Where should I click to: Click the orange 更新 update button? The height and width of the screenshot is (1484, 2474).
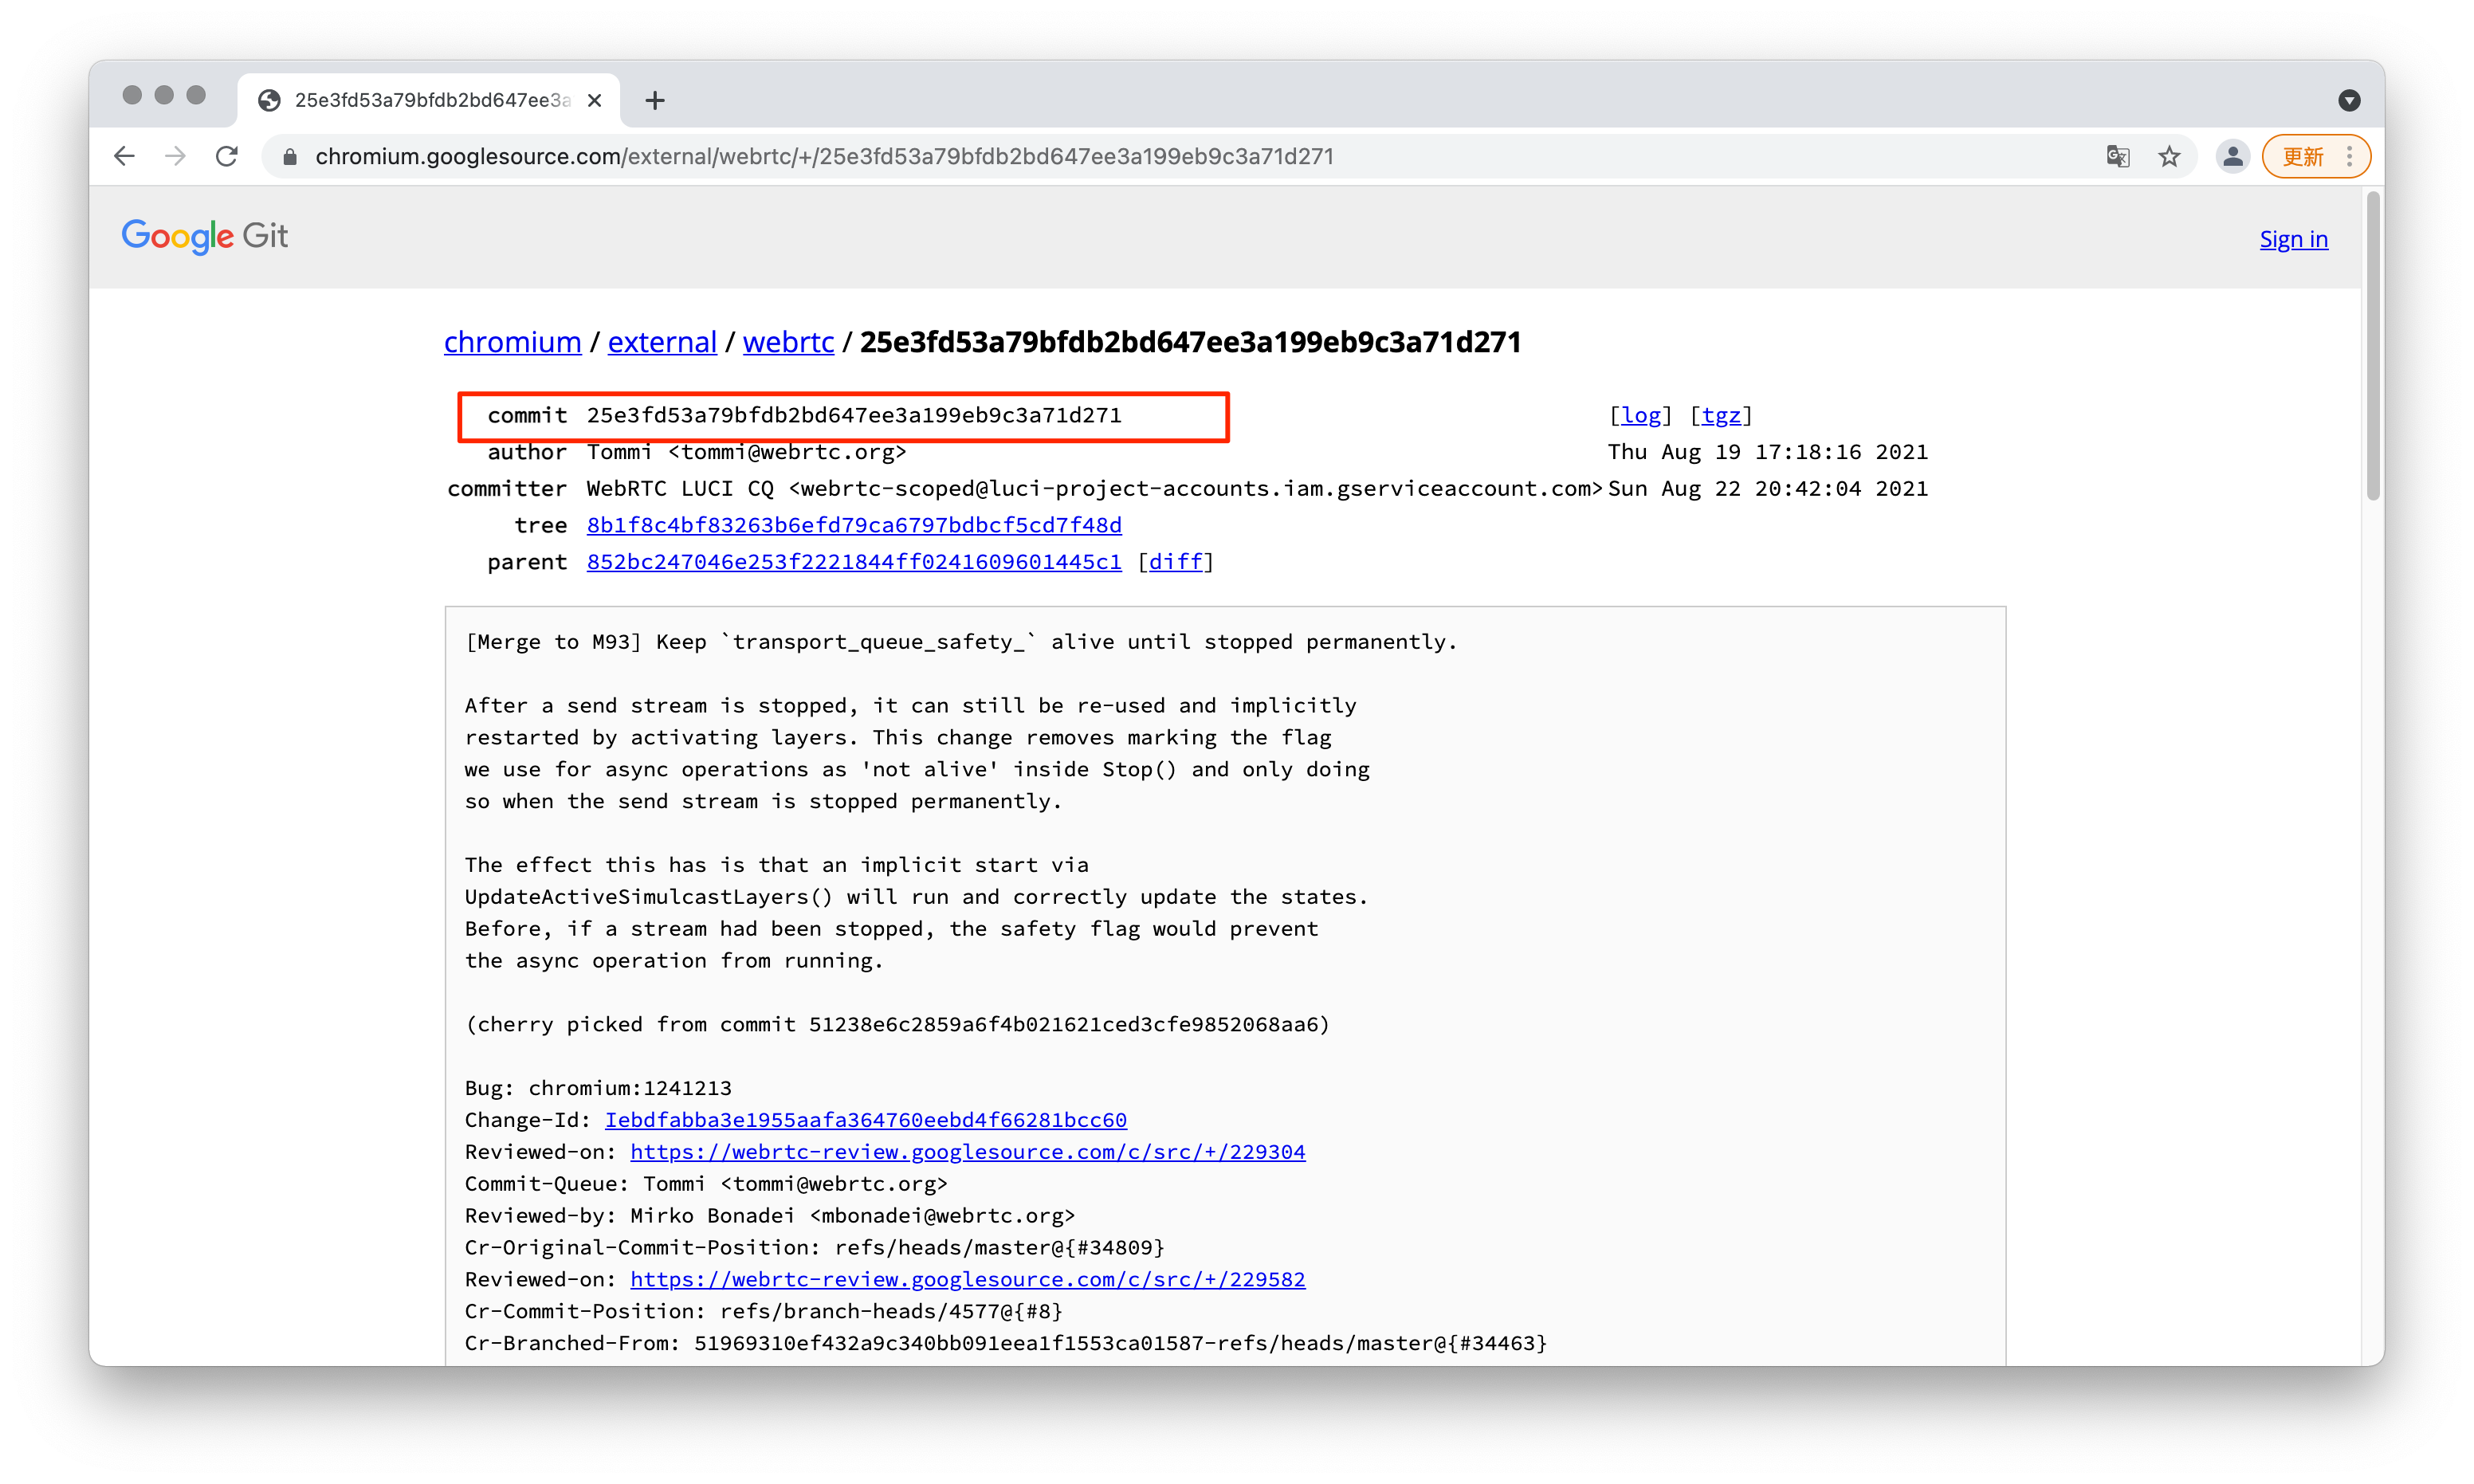tap(2303, 156)
